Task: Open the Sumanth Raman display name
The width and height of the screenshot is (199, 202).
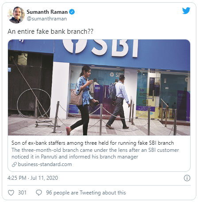Action: click(47, 12)
